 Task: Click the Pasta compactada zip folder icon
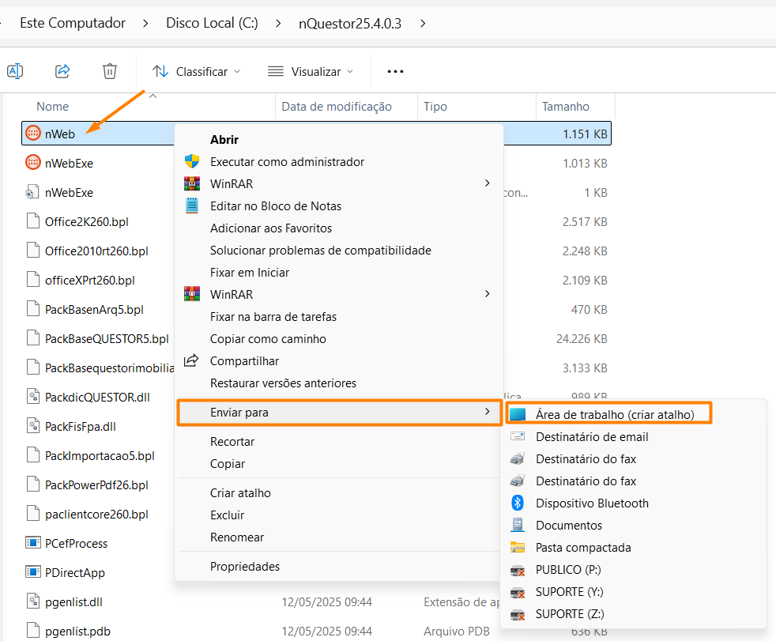pos(518,547)
